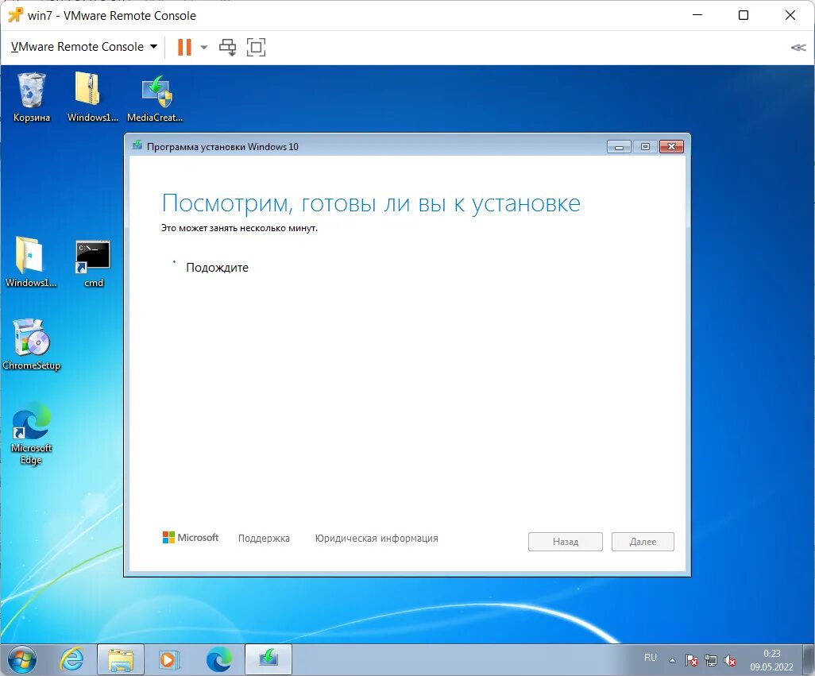Close the Windows 10 setup window
Viewport: 815px width, 676px height.
click(x=671, y=147)
